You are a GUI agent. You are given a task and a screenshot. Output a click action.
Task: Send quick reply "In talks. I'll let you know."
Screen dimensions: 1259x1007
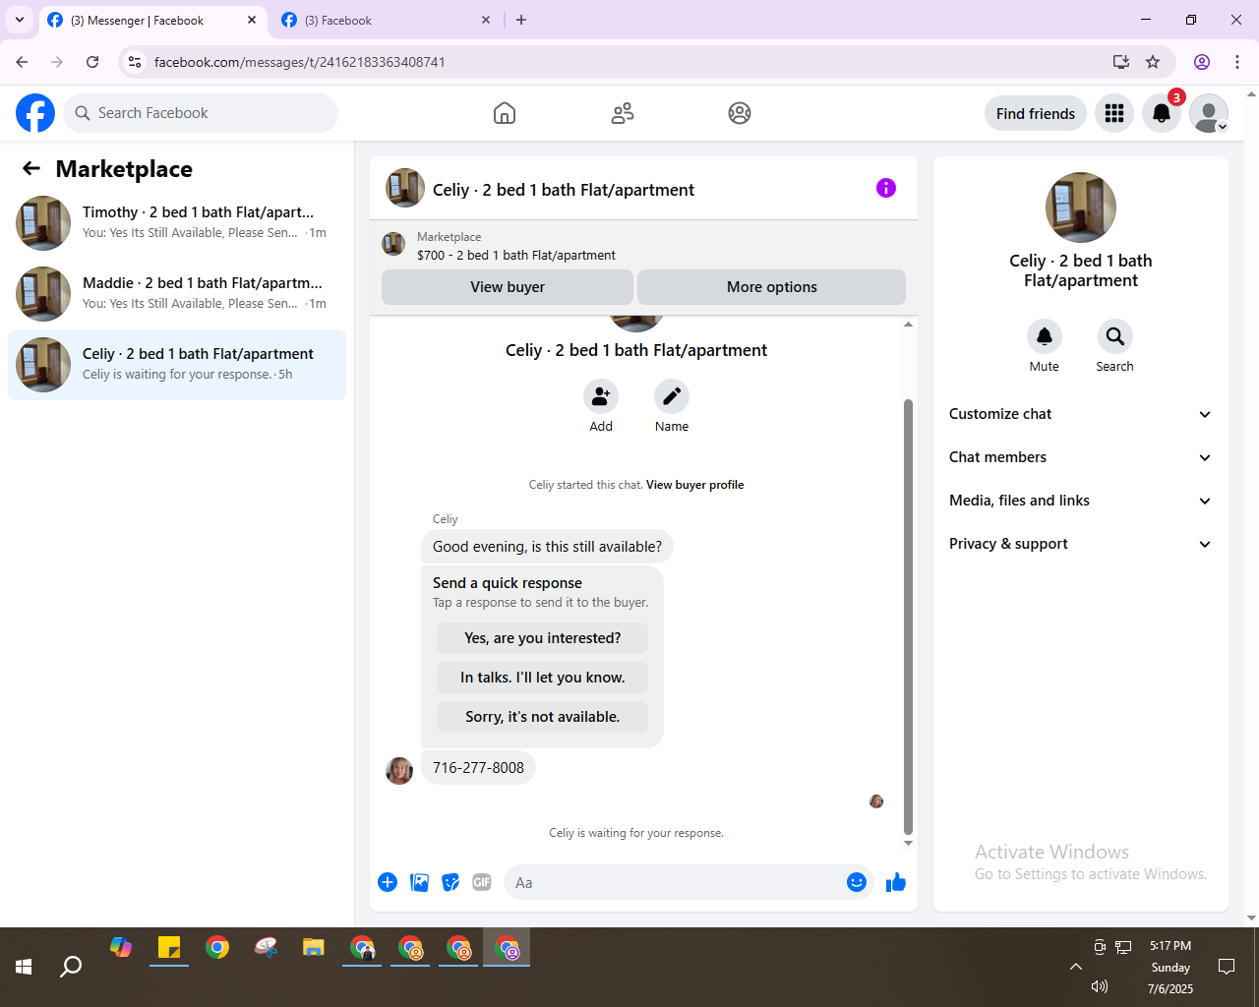543,678
